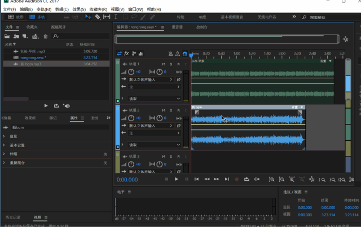Show inputs/outputs in track controls
Viewport: 361px width, 227px height.
point(119,54)
